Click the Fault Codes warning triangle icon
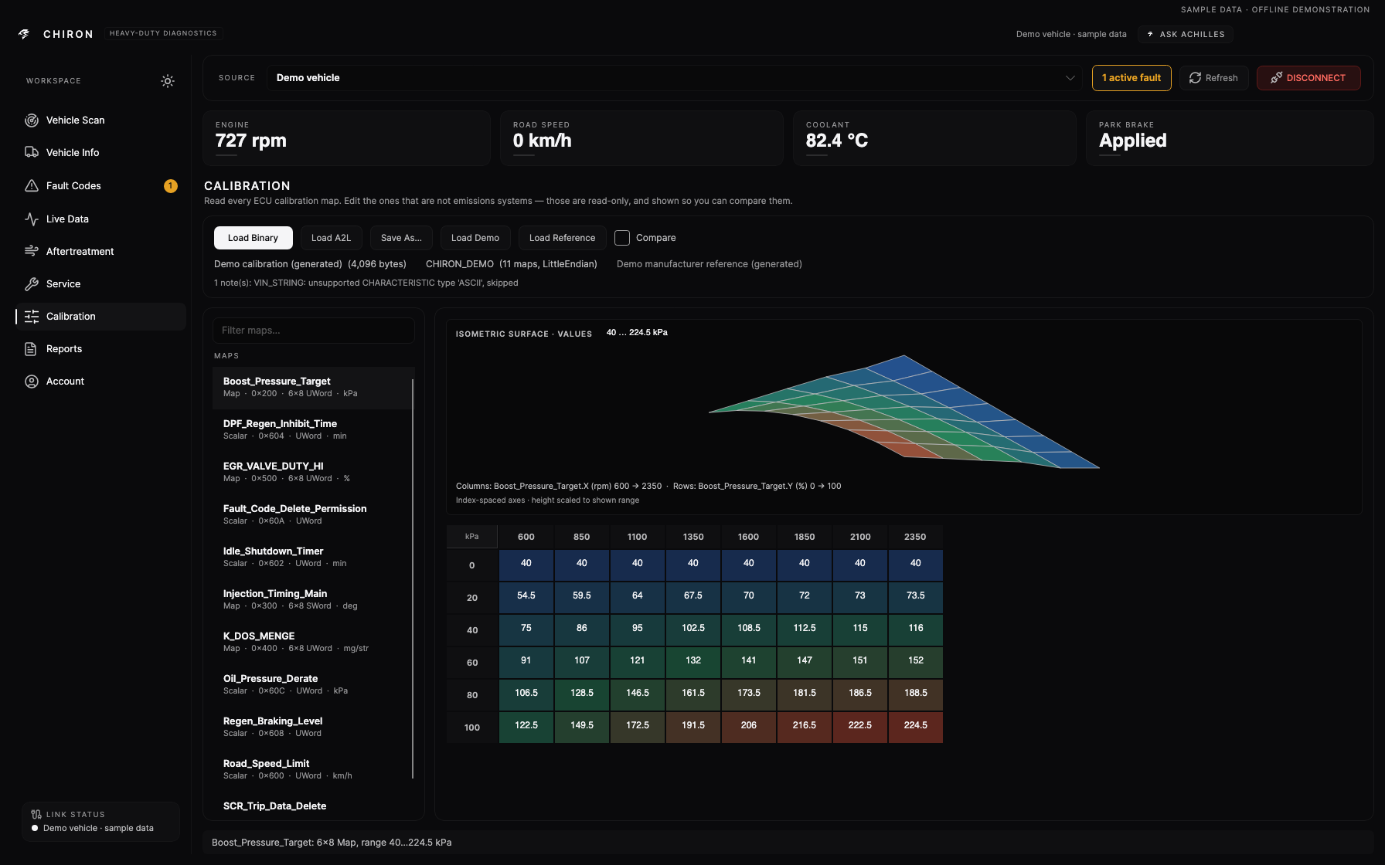This screenshot has width=1385, height=865. pos(32,186)
